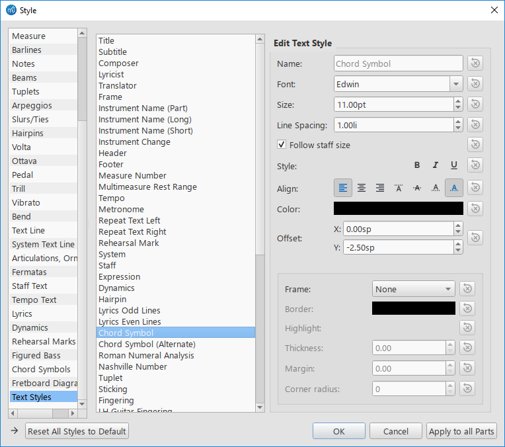This screenshot has width=505, height=447.
Task: Open the text Color swatch
Action: tap(399, 208)
